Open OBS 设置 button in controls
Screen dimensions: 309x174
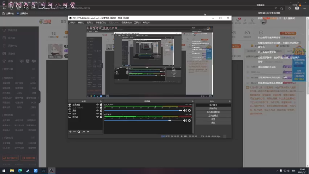tap(213, 119)
